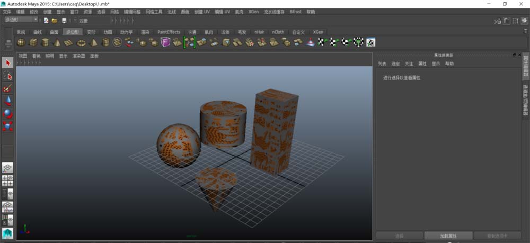Open the UV Texture Editor shelf icon
This screenshot has width=530, height=243.
pos(371,42)
